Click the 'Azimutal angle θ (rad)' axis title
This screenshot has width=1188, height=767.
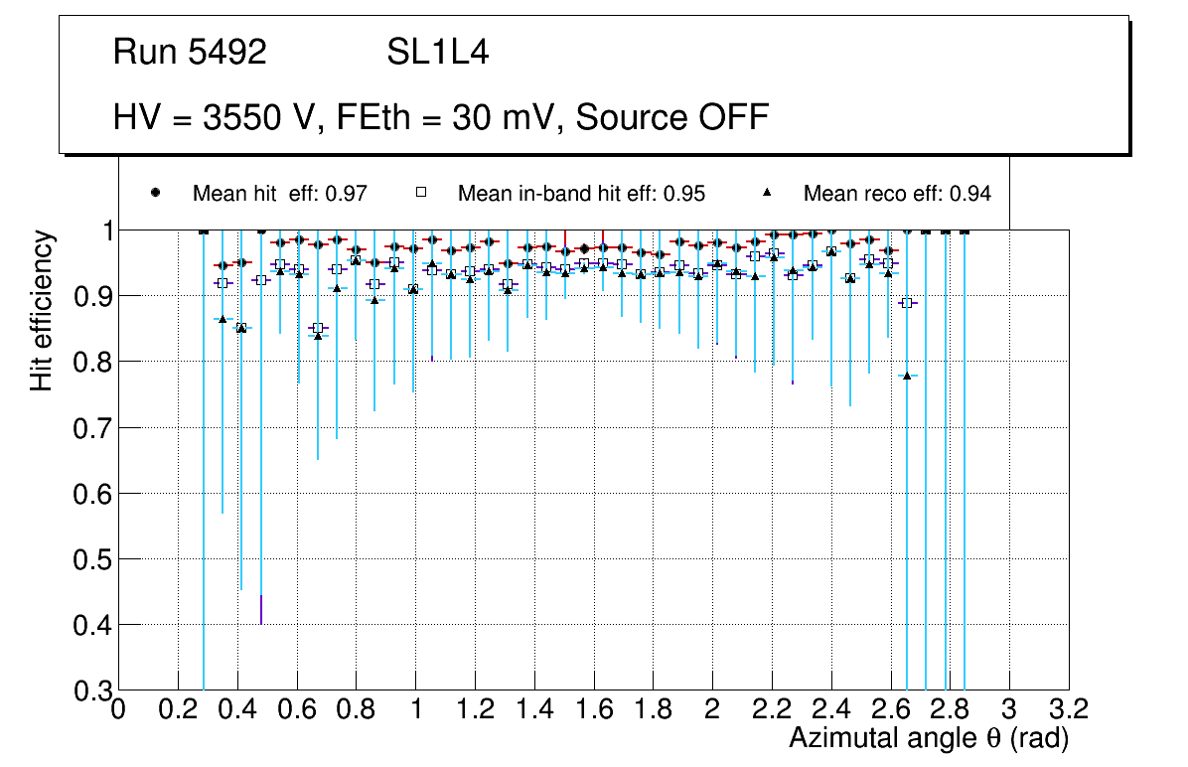(x=929, y=738)
